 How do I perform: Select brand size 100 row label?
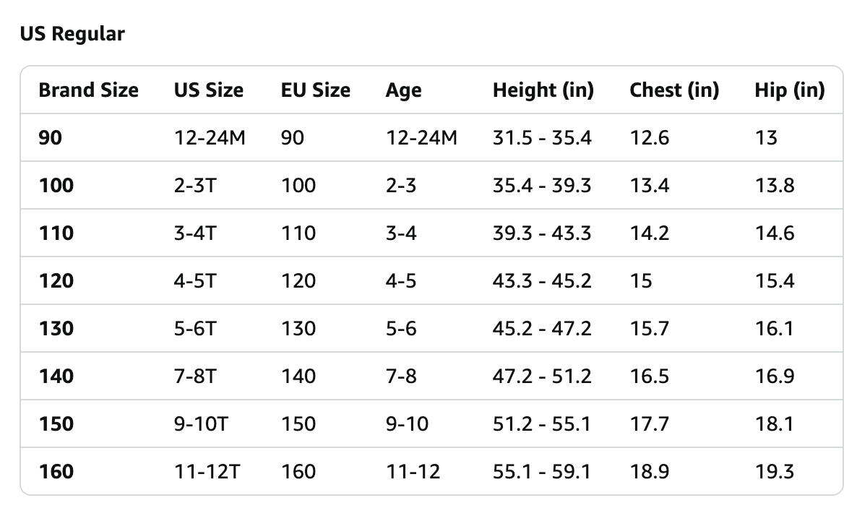[x=56, y=185]
